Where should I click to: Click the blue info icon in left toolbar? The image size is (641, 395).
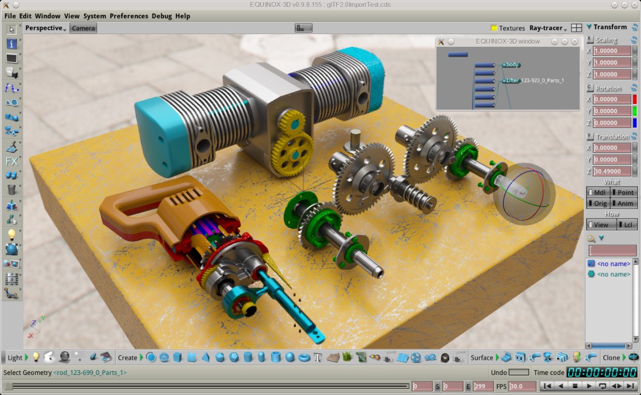point(12,44)
